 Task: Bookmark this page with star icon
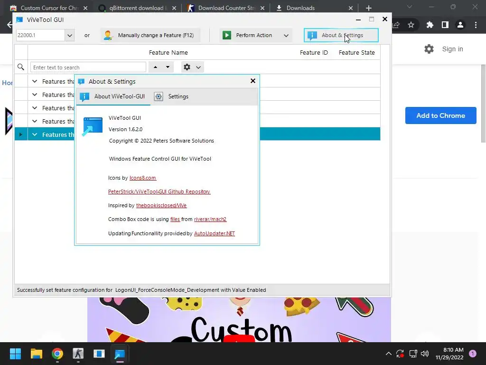pyautogui.click(x=411, y=25)
